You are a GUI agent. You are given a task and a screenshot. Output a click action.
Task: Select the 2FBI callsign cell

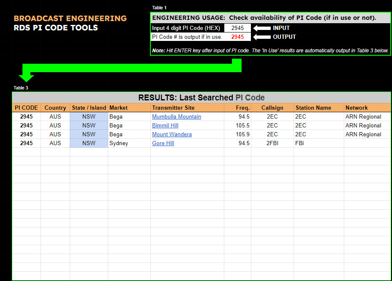272,143
